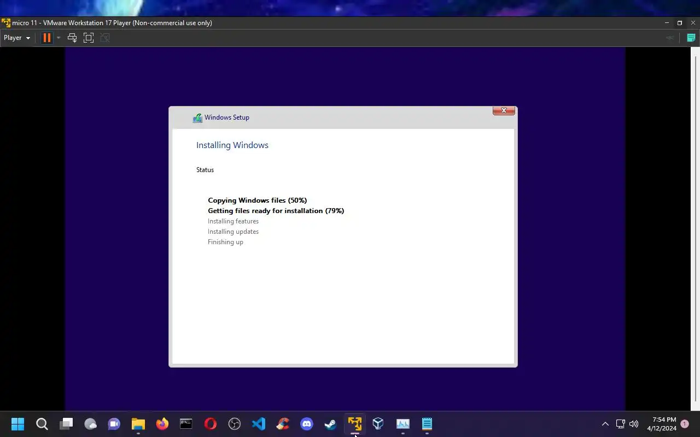
Task: Open taskbar Search
Action: [42, 424]
